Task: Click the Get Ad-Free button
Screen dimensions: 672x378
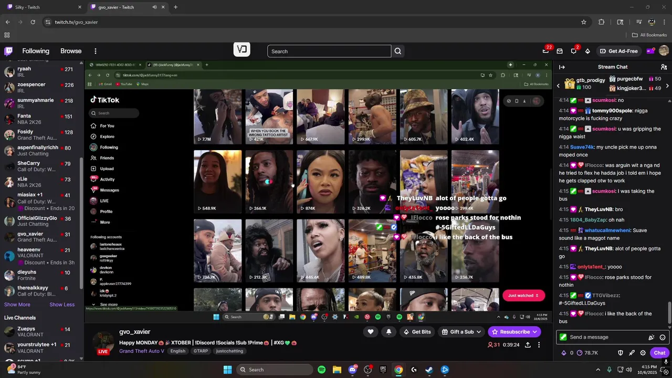Action: pyautogui.click(x=618, y=51)
